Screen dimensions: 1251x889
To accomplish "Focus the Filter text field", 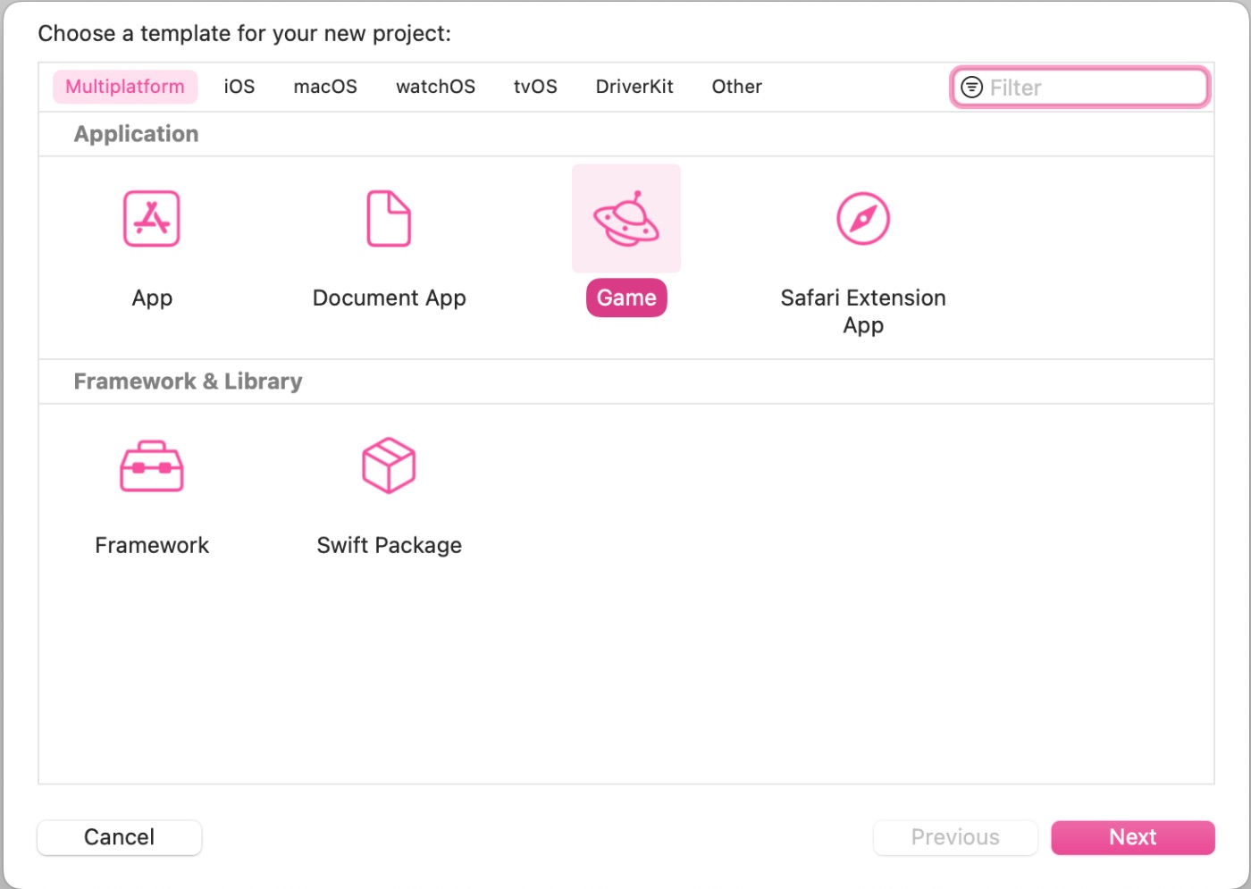I will tap(1095, 88).
